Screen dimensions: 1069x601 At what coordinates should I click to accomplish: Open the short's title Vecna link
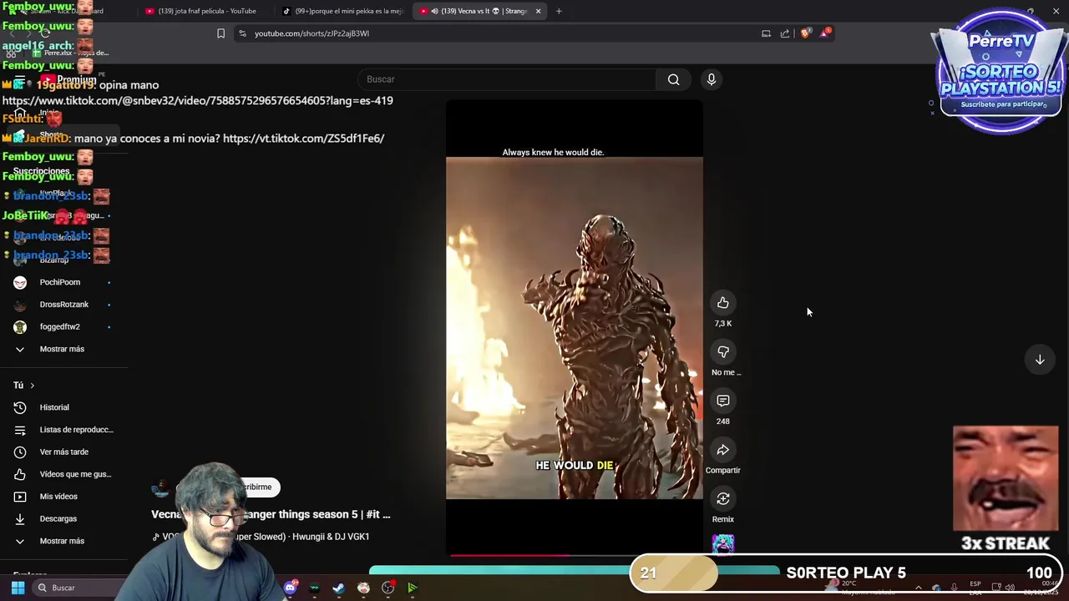[271, 514]
